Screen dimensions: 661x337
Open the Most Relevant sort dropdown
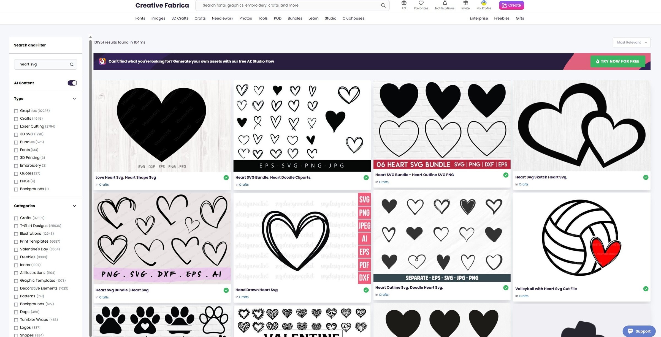pyautogui.click(x=631, y=42)
